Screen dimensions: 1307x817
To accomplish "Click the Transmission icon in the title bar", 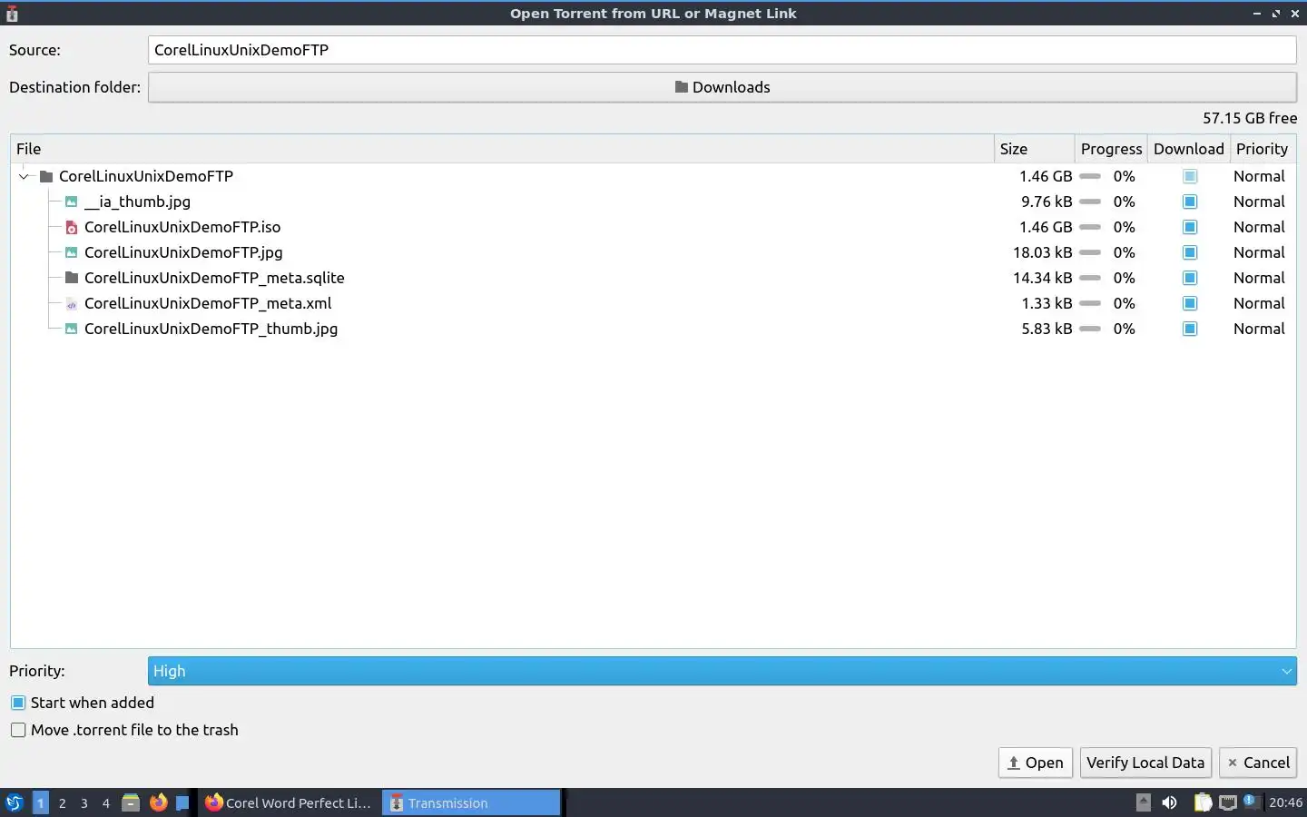I will 12,14.
